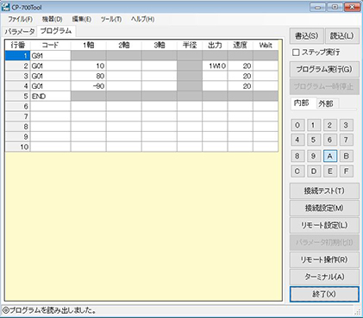363x318 pixels.
Task: Click the 2軸 column header
Action: pyautogui.click(x=124, y=45)
